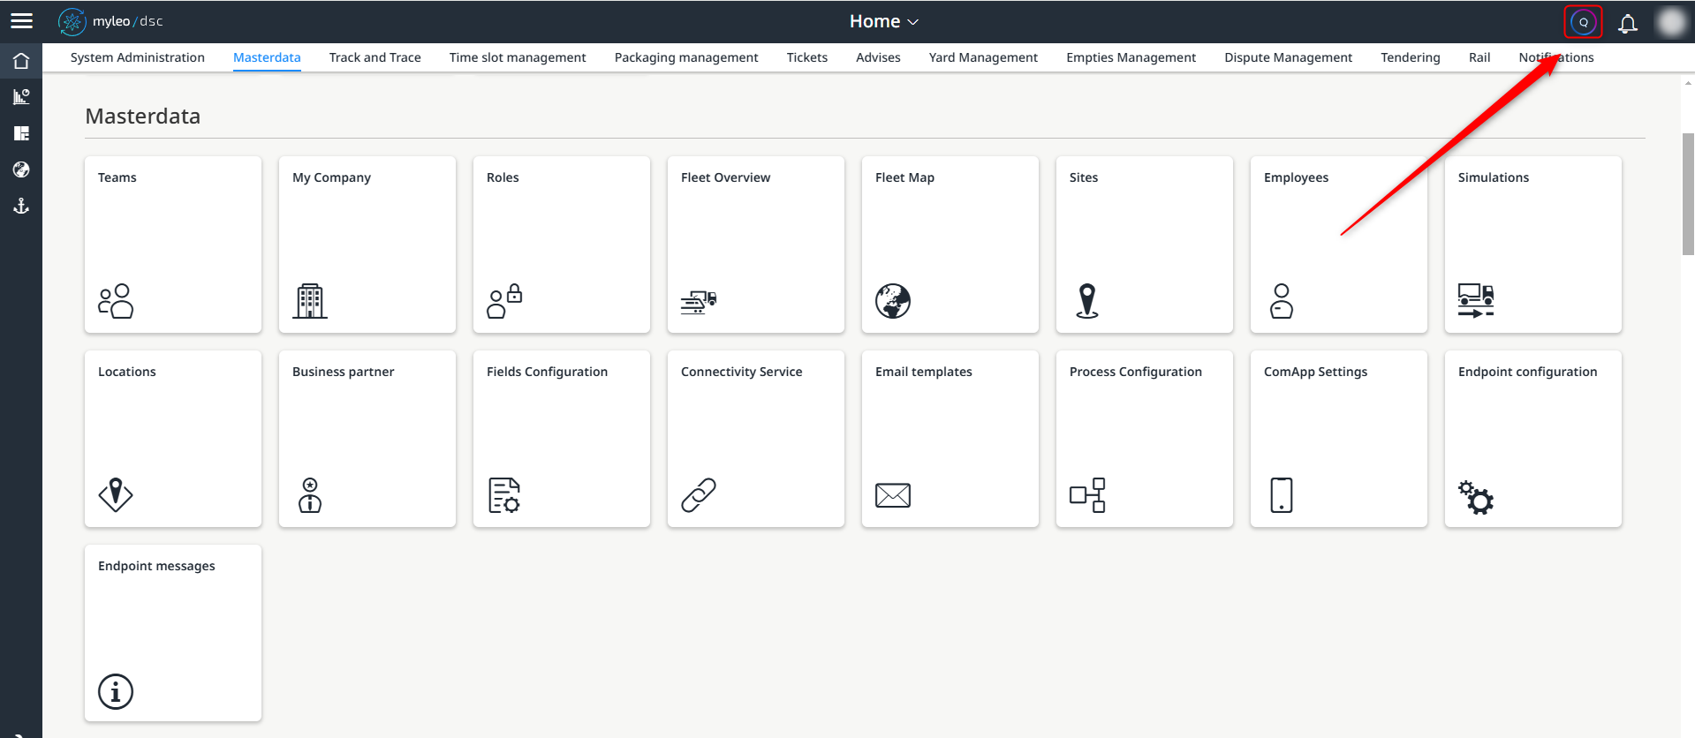This screenshot has width=1695, height=738.
Task: Open the Notifications tab
Action: 1556,57
